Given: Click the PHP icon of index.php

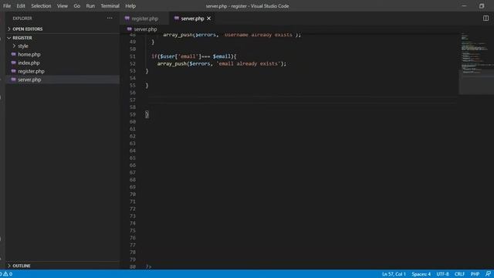Looking at the screenshot, I should (13, 63).
